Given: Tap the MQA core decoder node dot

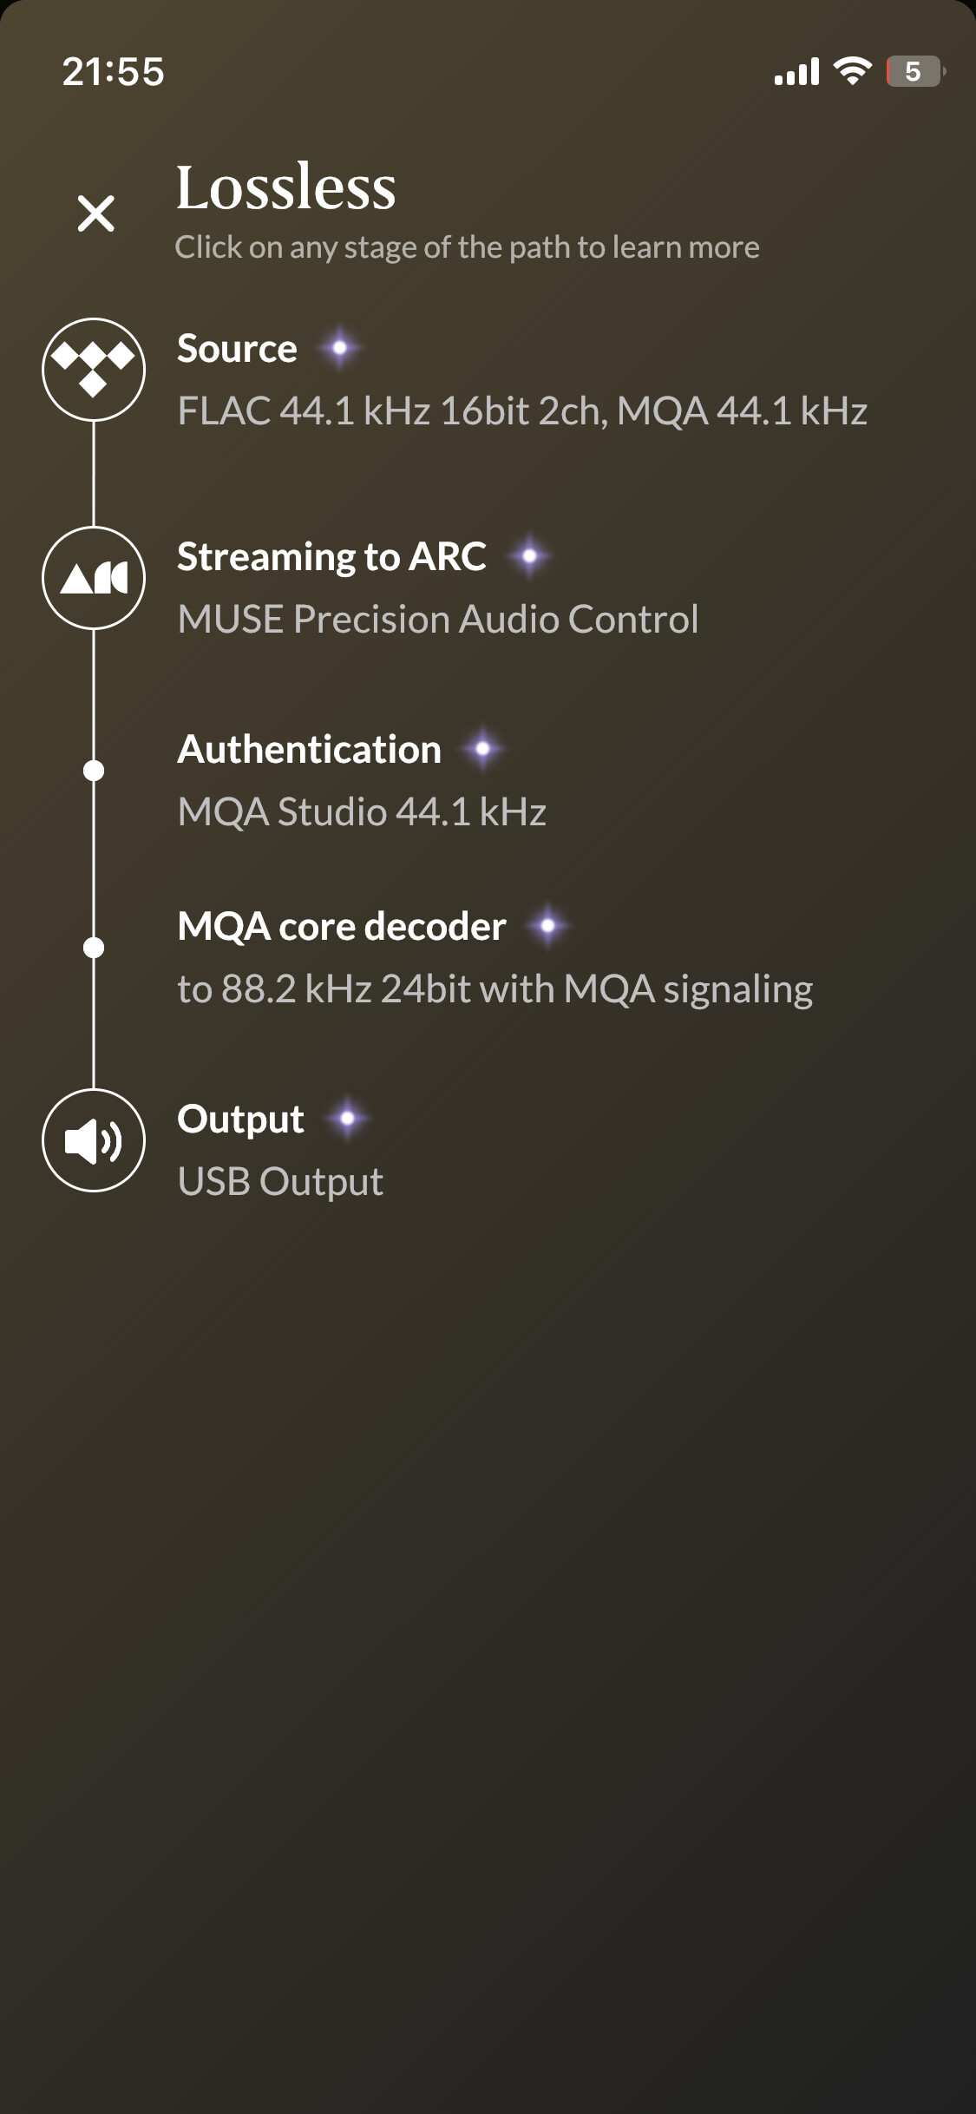Looking at the screenshot, I should 94,948.
